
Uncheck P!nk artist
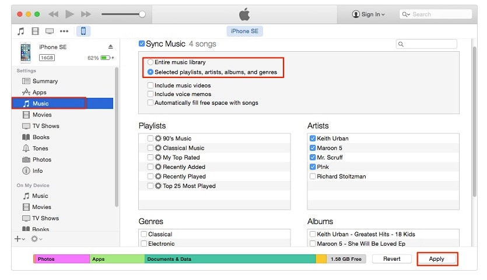[313, 167]
